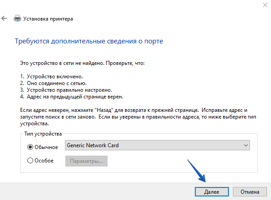Screen dimensions: 271x200
Task: Proceed with the Далее button
Action: 212,191
